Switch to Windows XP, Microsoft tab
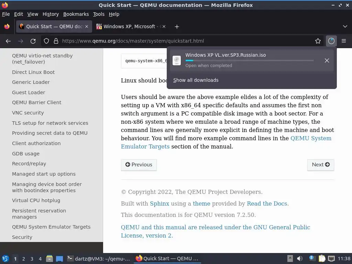 click(131, 27)
